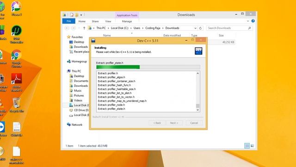Click the New folder icon in quick access toolbar
The width and height of the screenshot is (296, 167).
[x=77, y=15]
